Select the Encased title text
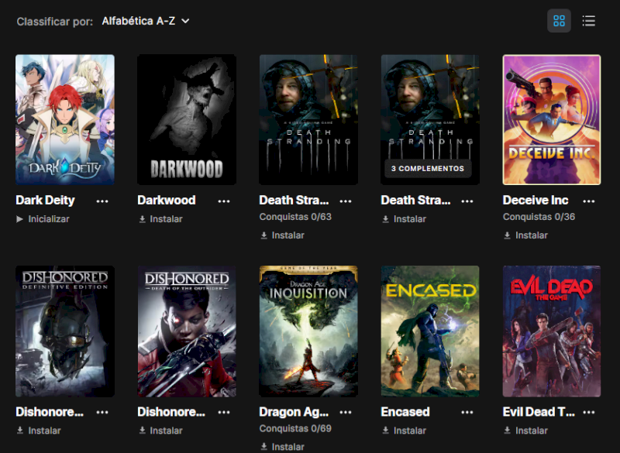 pos(405,412)
